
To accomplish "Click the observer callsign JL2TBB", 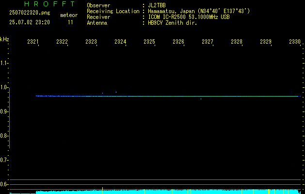I will 157,5.
